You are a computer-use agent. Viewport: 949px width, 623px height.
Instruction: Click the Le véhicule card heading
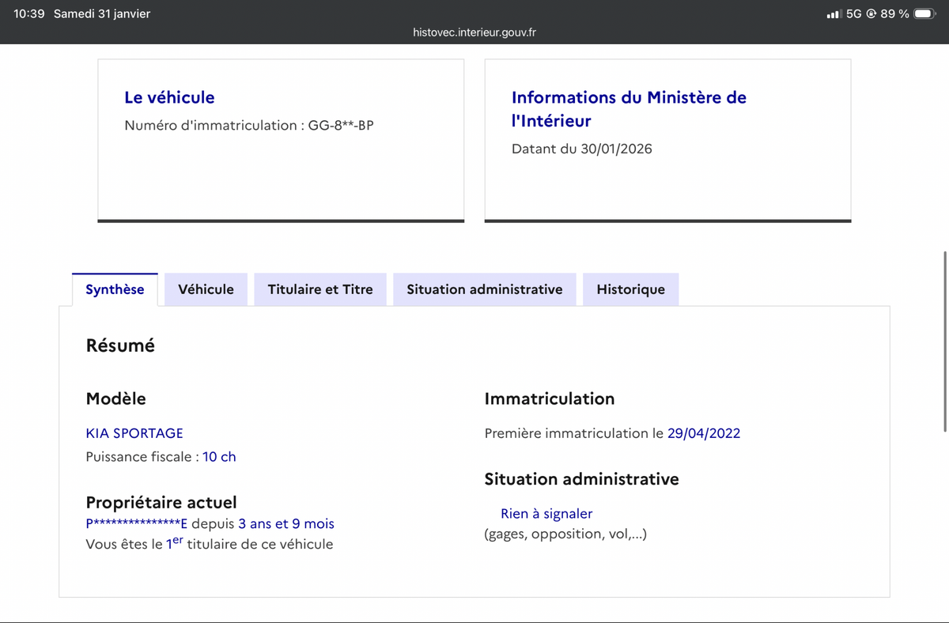pyautogui.click(x=169, y=97)
